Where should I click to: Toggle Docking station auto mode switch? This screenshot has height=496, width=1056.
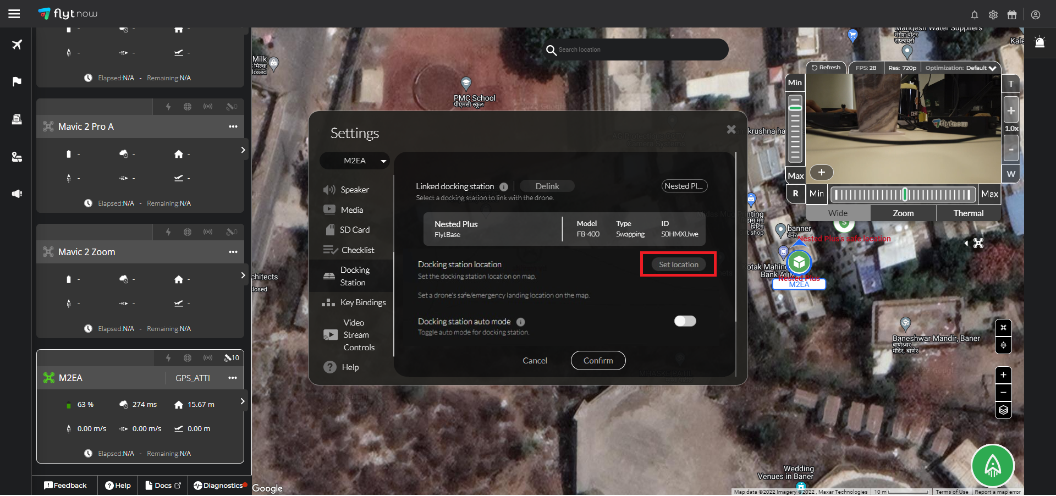click(x=685, y=321)
